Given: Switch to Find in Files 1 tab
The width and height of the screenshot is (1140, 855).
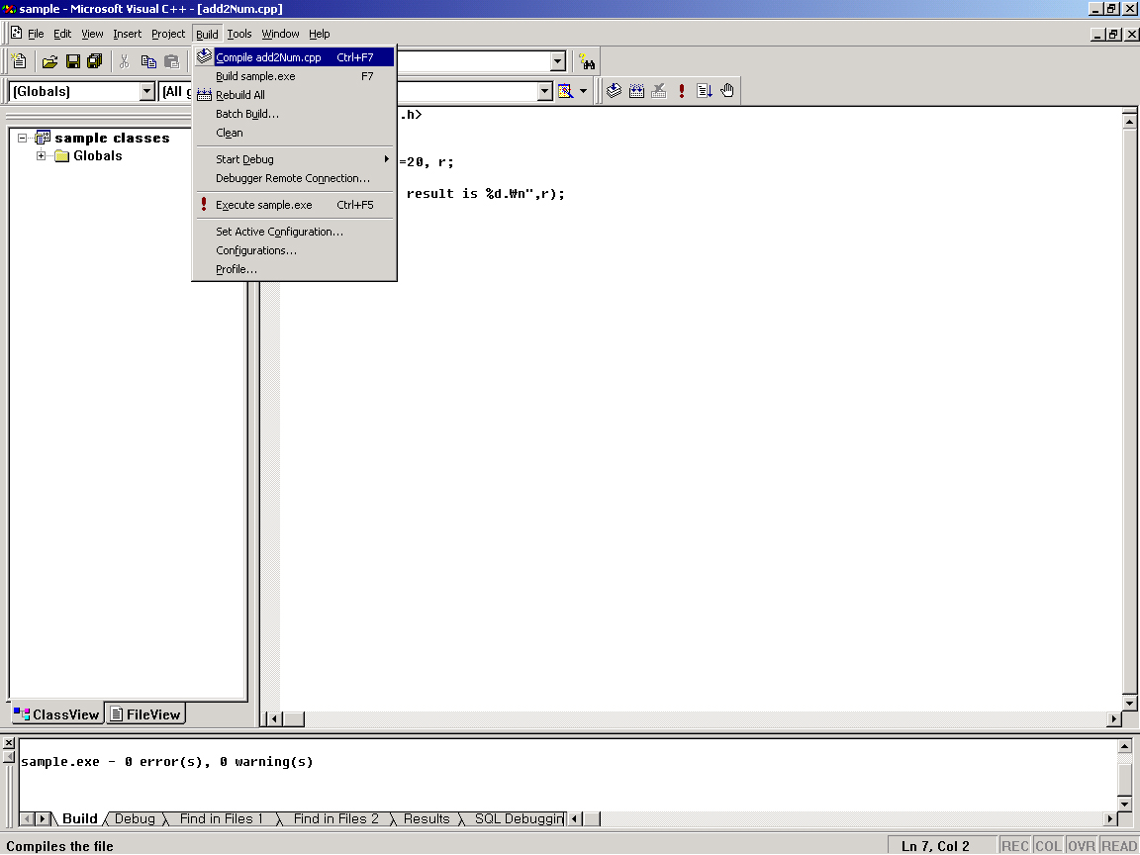Looking at the screenshot, I should click(221, 818).
